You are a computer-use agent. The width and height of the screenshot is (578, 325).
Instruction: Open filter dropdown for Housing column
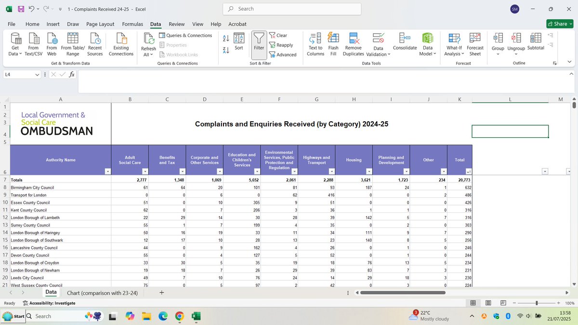pyautogui.click(x=368, y=171)
